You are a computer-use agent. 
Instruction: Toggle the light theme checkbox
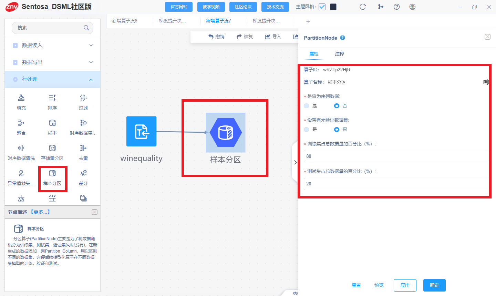(322, 7)
